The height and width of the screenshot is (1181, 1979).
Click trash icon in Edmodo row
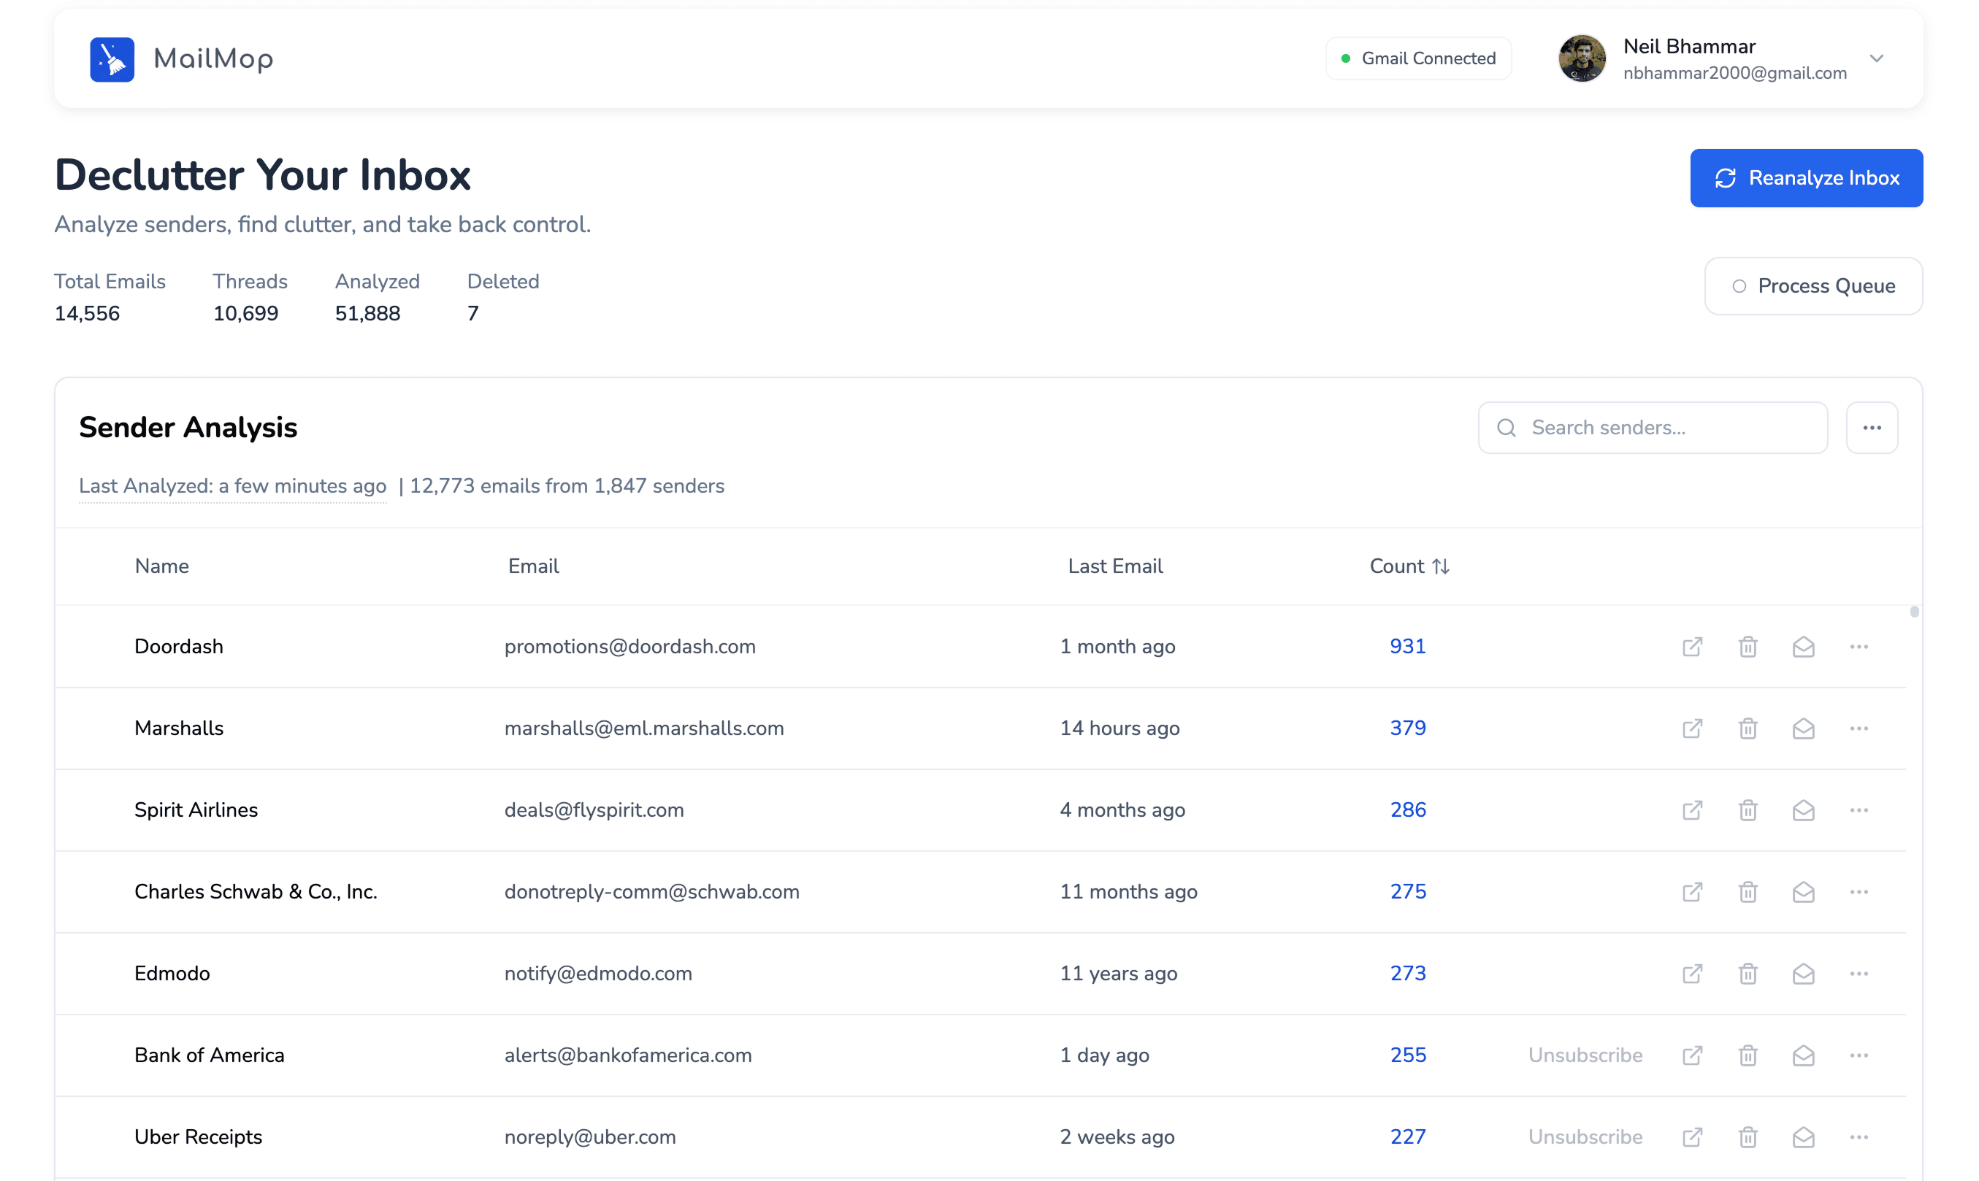(x=1748, y=973)
